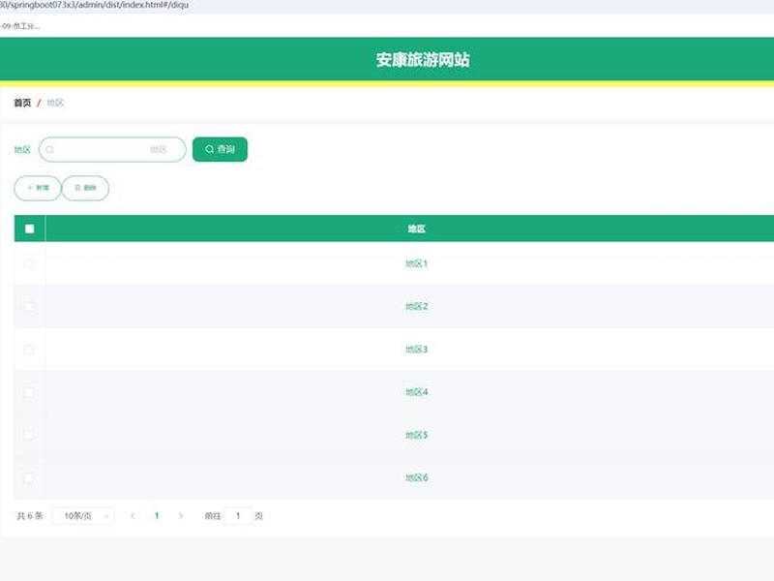Click the table cell 地区2
The height and width of the screenshot is (581, 774).
click(x=417, y=306)
